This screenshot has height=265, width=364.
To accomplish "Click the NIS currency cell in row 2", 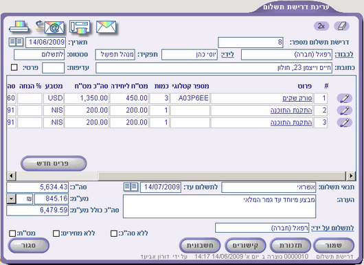I will [53, 111].
